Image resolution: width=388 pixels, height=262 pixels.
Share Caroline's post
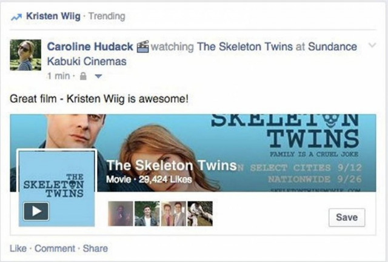[x=95, y=249]
